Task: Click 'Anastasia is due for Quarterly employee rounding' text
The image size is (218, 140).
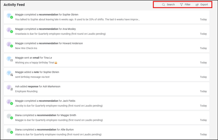Action: [60, 34]
